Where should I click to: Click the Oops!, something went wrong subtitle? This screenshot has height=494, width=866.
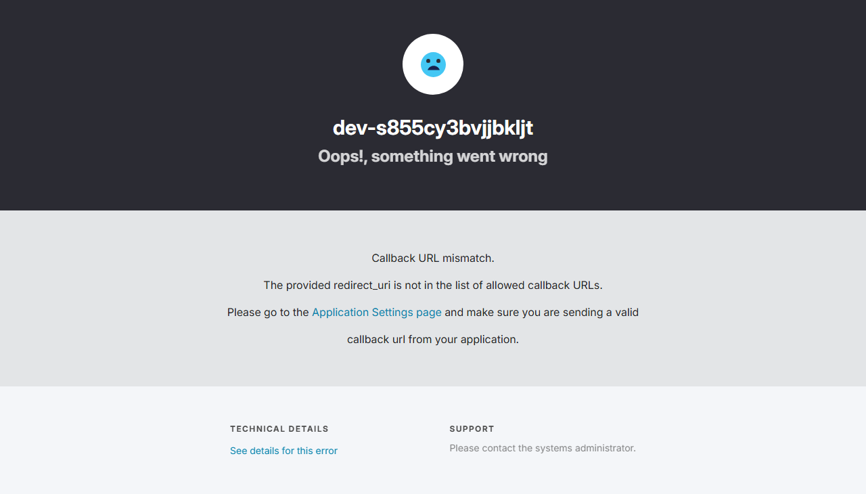(x=433, y=156)
